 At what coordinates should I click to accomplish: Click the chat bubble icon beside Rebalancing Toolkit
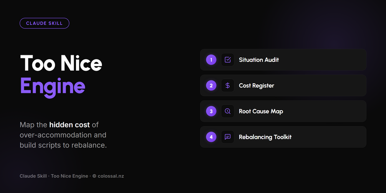[x=227, y=137]
